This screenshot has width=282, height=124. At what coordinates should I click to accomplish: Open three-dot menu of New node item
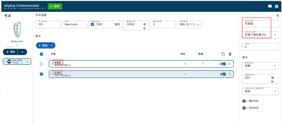click(27, 61)
